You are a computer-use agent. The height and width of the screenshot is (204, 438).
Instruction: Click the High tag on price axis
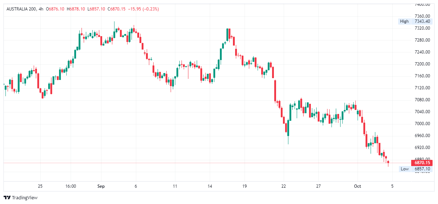tap(404, 21)
